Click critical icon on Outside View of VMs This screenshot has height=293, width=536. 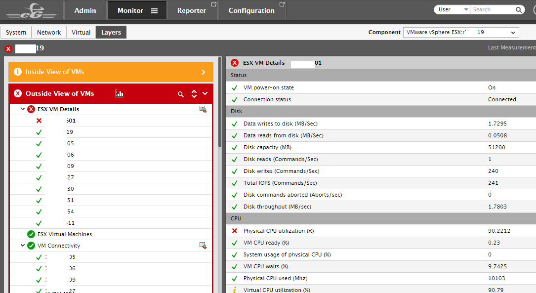(18, 93)
